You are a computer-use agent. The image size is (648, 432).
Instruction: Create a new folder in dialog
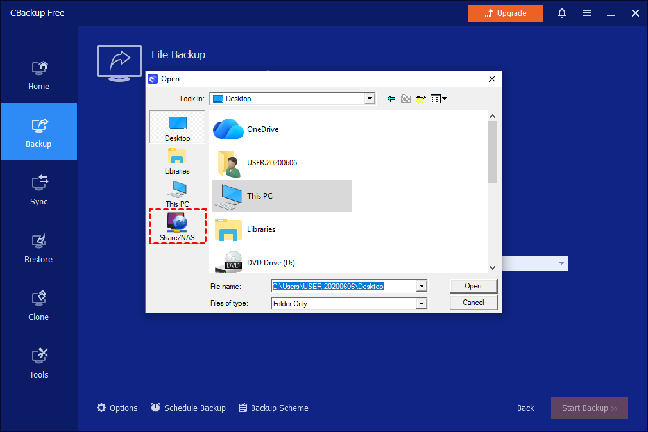tap(421, 99)
